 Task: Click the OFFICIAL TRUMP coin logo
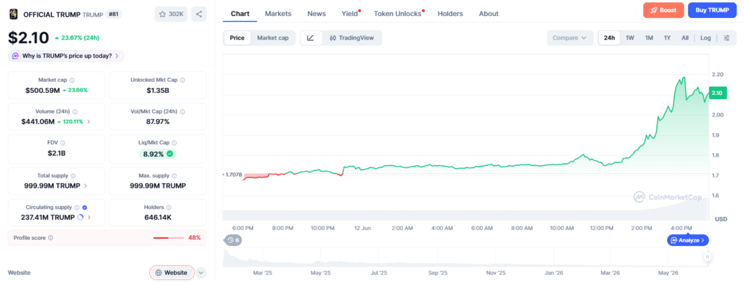tap(13, 14)
